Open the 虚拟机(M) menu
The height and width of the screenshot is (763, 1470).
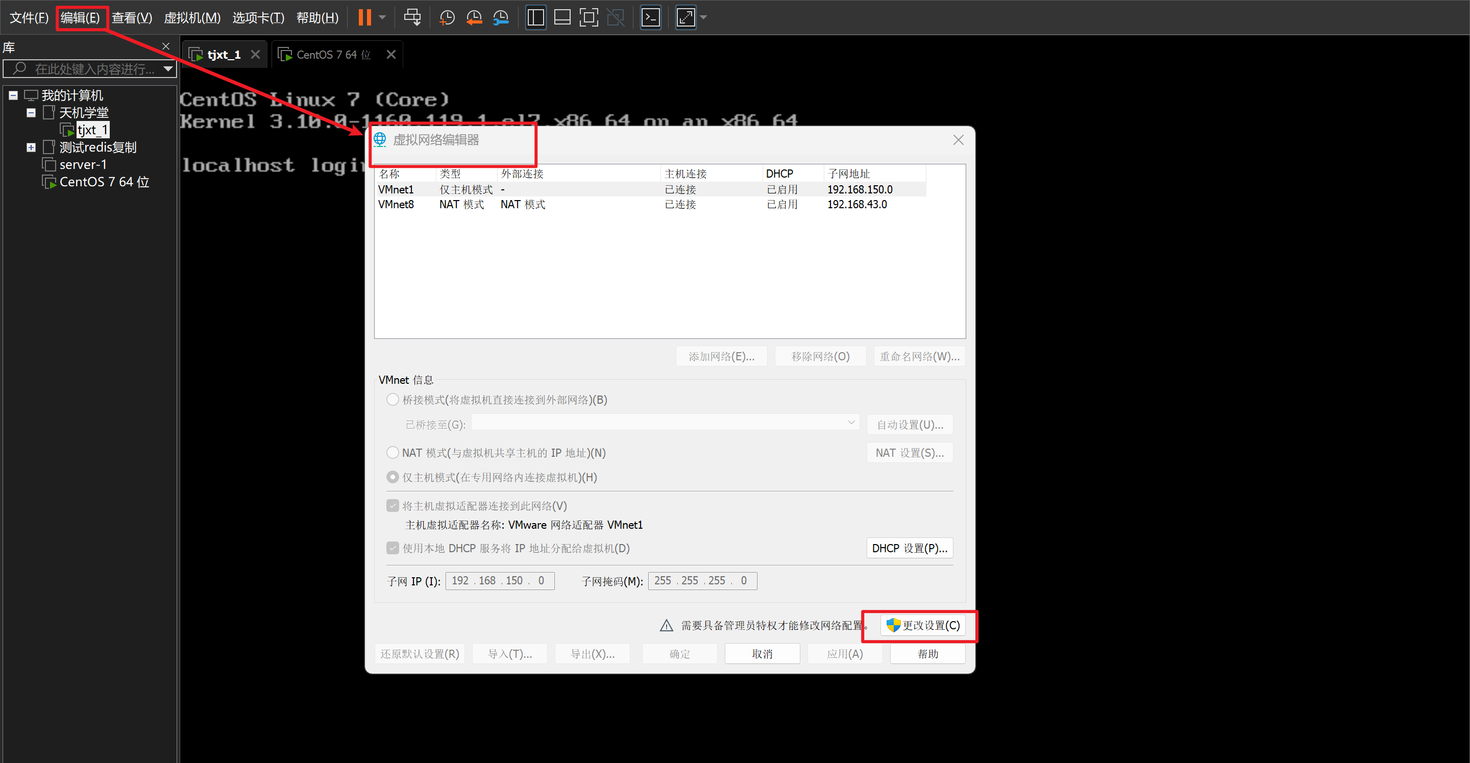(192, 18)
